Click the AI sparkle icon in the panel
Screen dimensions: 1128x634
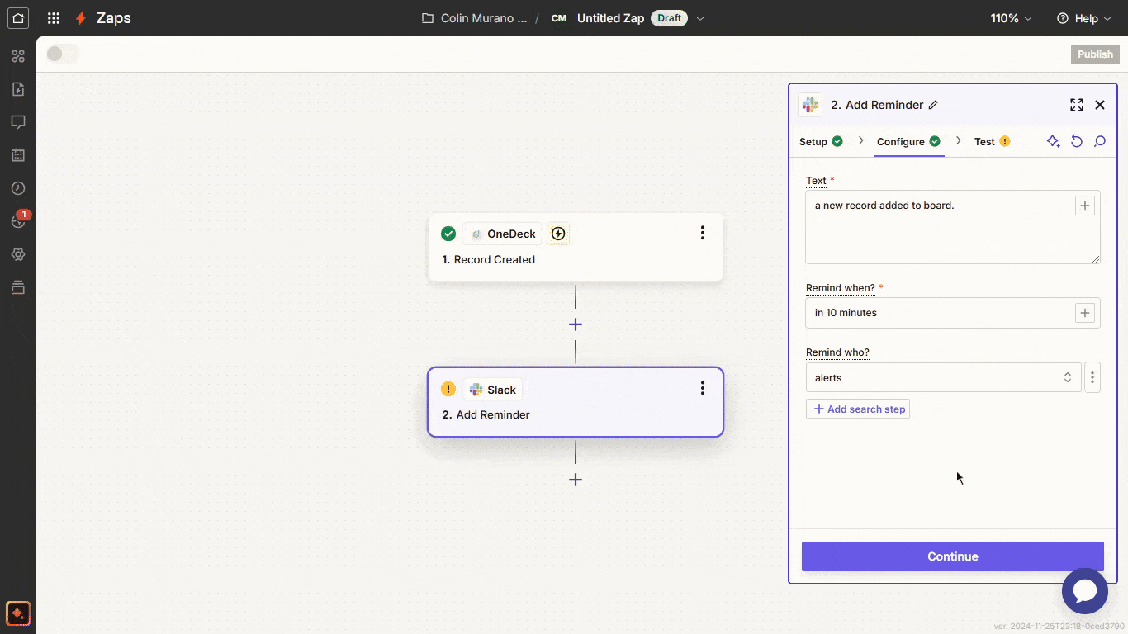click(1053, 141)
